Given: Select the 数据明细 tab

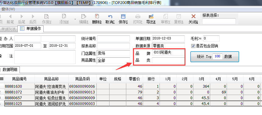Looking at the screenshot, I should pos(10,69).
